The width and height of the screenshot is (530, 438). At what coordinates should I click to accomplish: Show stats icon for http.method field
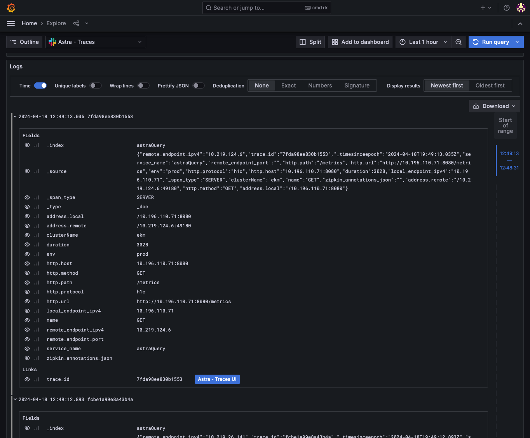37,273
